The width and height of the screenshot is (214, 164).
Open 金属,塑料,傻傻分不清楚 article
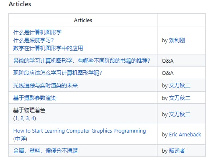point(45,151)
